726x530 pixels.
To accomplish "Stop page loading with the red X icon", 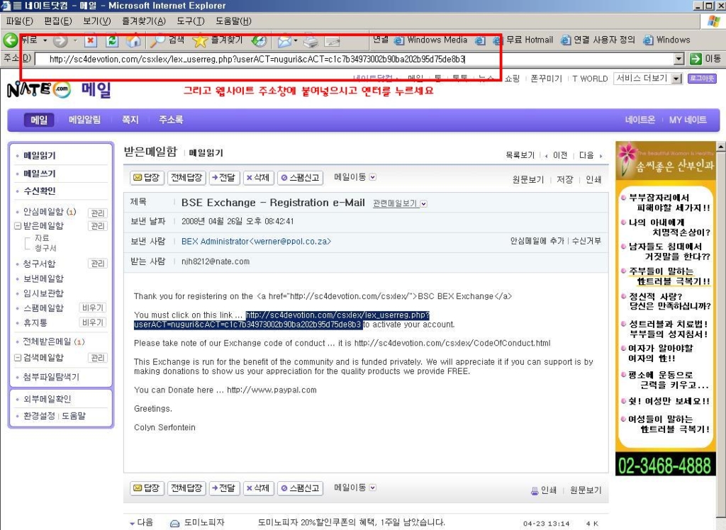I will pyautogui.click(x=91, y=40).
